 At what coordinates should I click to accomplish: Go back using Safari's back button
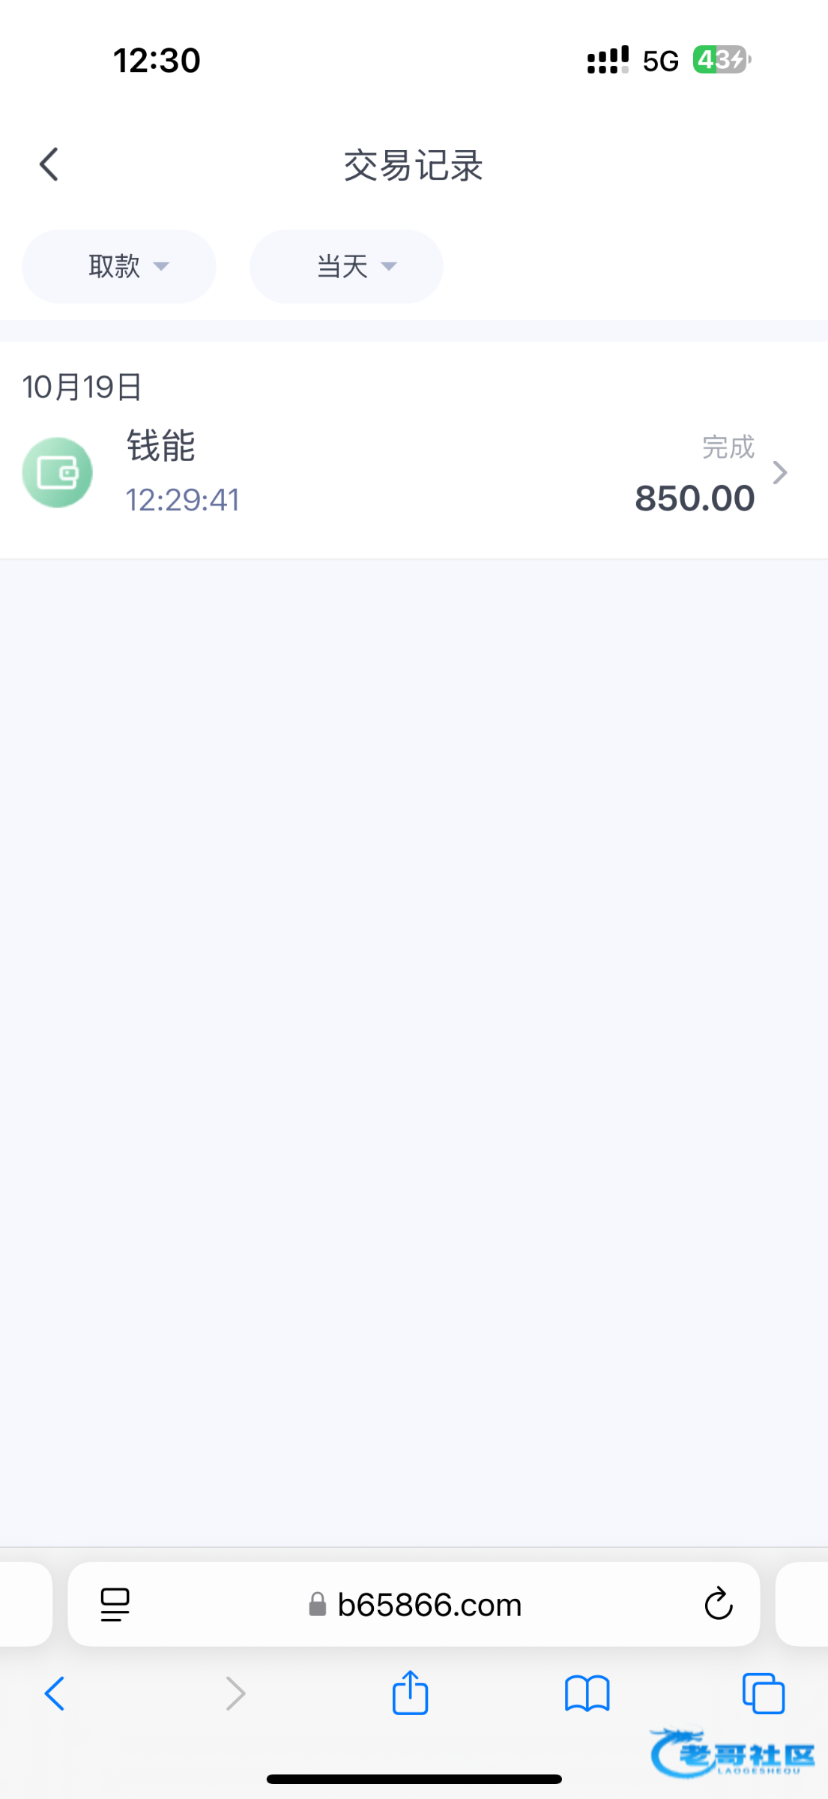(x=55, y=1693)
